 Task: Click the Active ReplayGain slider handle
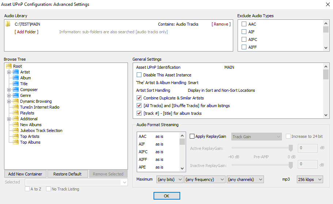tap(291, 148)
